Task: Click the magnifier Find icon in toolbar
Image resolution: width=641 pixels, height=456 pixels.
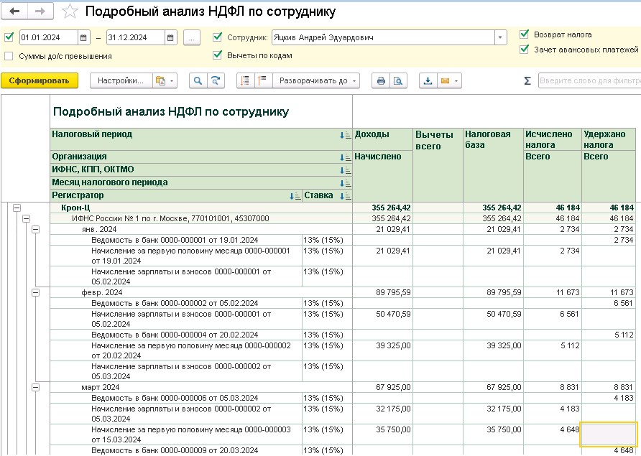Action: pyautogui.click(x=198, y=80)
